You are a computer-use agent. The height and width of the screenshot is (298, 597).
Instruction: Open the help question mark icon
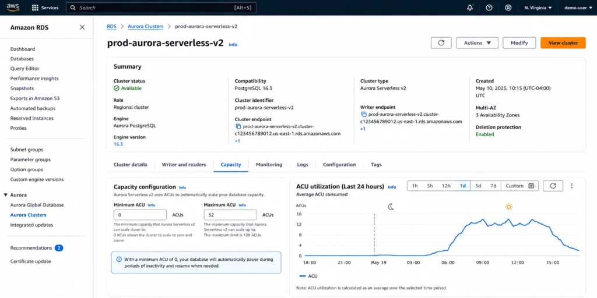coord(489,8)
